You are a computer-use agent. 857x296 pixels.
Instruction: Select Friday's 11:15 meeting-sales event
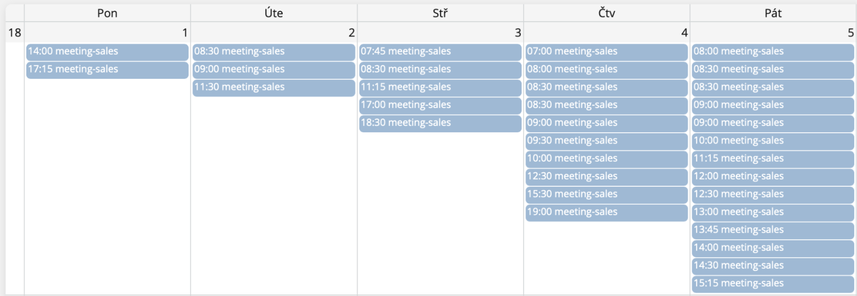(x=772, y=159)
